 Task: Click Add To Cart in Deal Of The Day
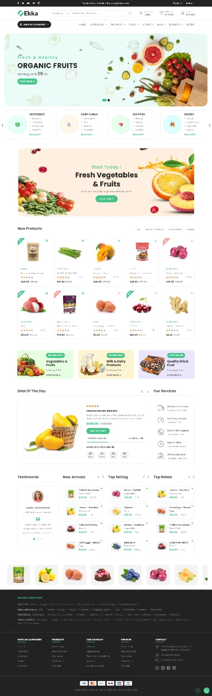[x=97, y=431]
